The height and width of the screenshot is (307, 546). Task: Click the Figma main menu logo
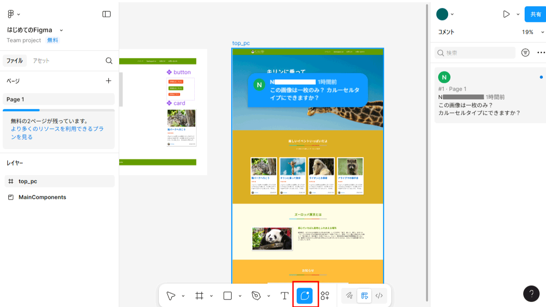11,14
